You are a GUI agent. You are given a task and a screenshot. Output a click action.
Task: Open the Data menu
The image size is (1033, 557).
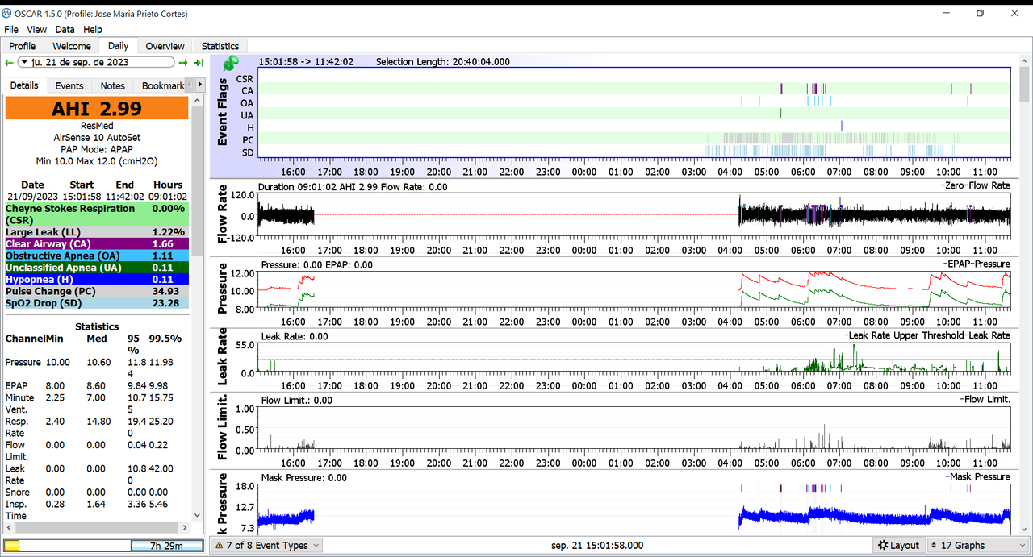[x=65, y=30]
